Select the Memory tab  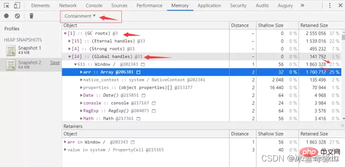click(x=180, y=6)
